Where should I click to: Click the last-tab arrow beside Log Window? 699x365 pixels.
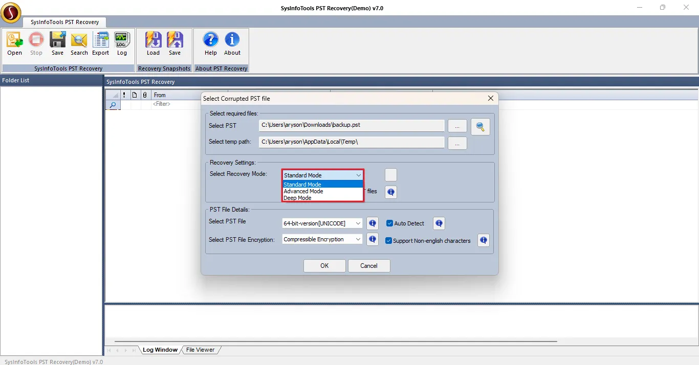(134, 350)
